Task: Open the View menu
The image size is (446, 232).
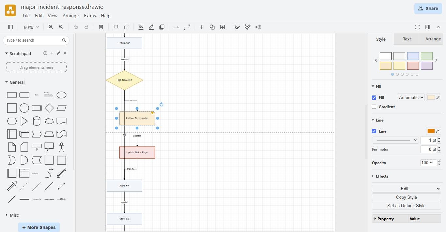Action: [x=52, y=16]
